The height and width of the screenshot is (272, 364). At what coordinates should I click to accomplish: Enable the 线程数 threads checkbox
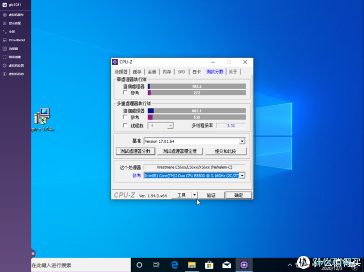pos(125,126)
